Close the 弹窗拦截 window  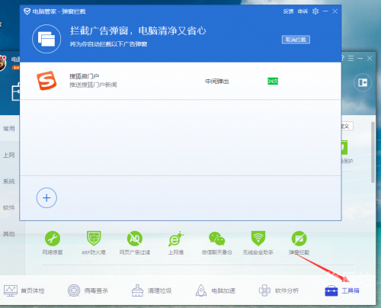point(335,11)
